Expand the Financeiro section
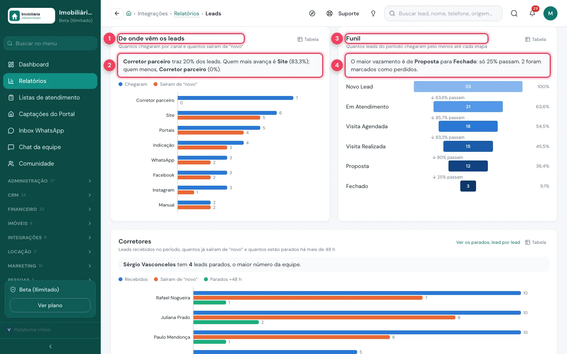Viewport: 567px width, 354px height. pyautogui.click(x=50, y=209)
